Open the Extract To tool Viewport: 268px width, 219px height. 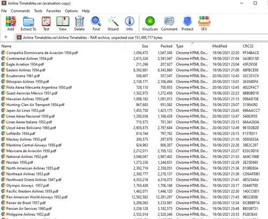click(28, 23)
